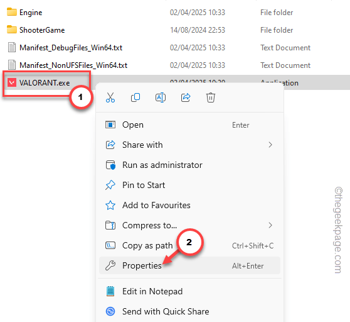
Task: Click the Copy as path icon
Action: (x=110, y=245)
